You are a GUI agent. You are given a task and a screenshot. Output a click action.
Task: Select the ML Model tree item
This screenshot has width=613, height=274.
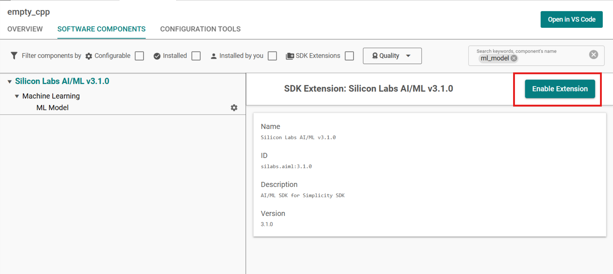(x=52, y=108)
